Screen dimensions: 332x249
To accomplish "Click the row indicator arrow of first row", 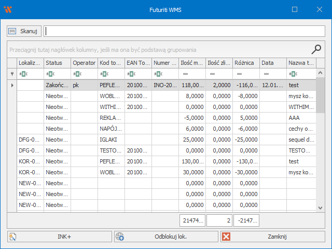I will pos(12,85).
